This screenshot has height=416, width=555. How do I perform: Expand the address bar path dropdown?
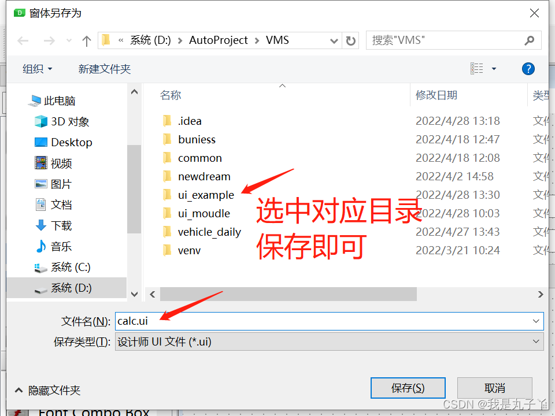(x=334, y=41)
